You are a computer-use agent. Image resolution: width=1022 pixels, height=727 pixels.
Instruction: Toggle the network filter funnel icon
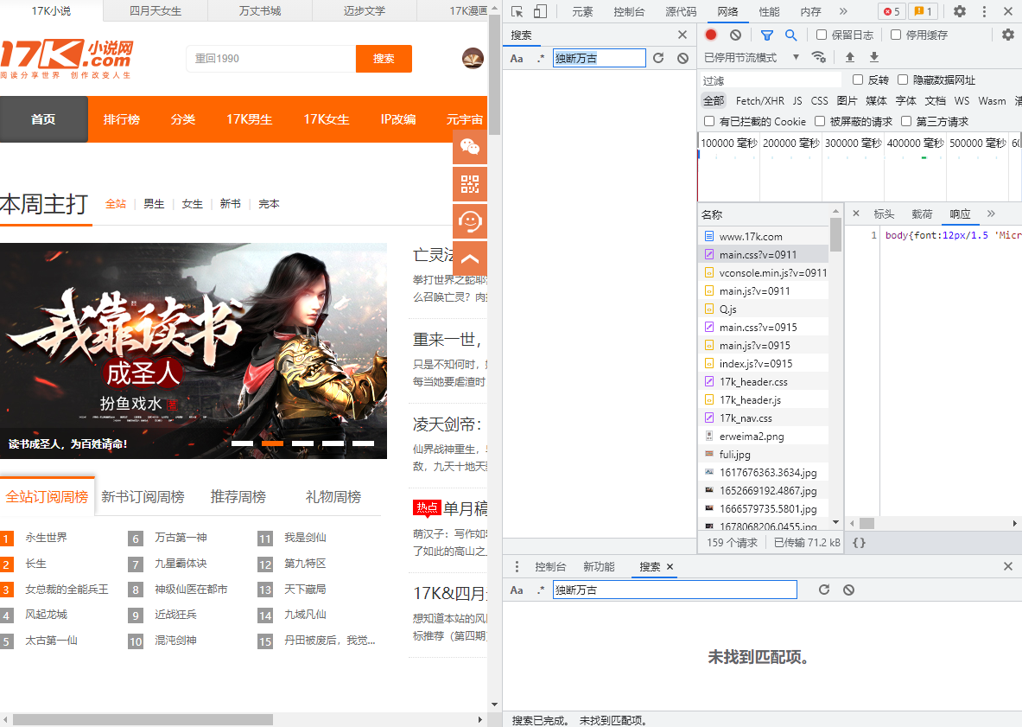click(x=767, y=35)
